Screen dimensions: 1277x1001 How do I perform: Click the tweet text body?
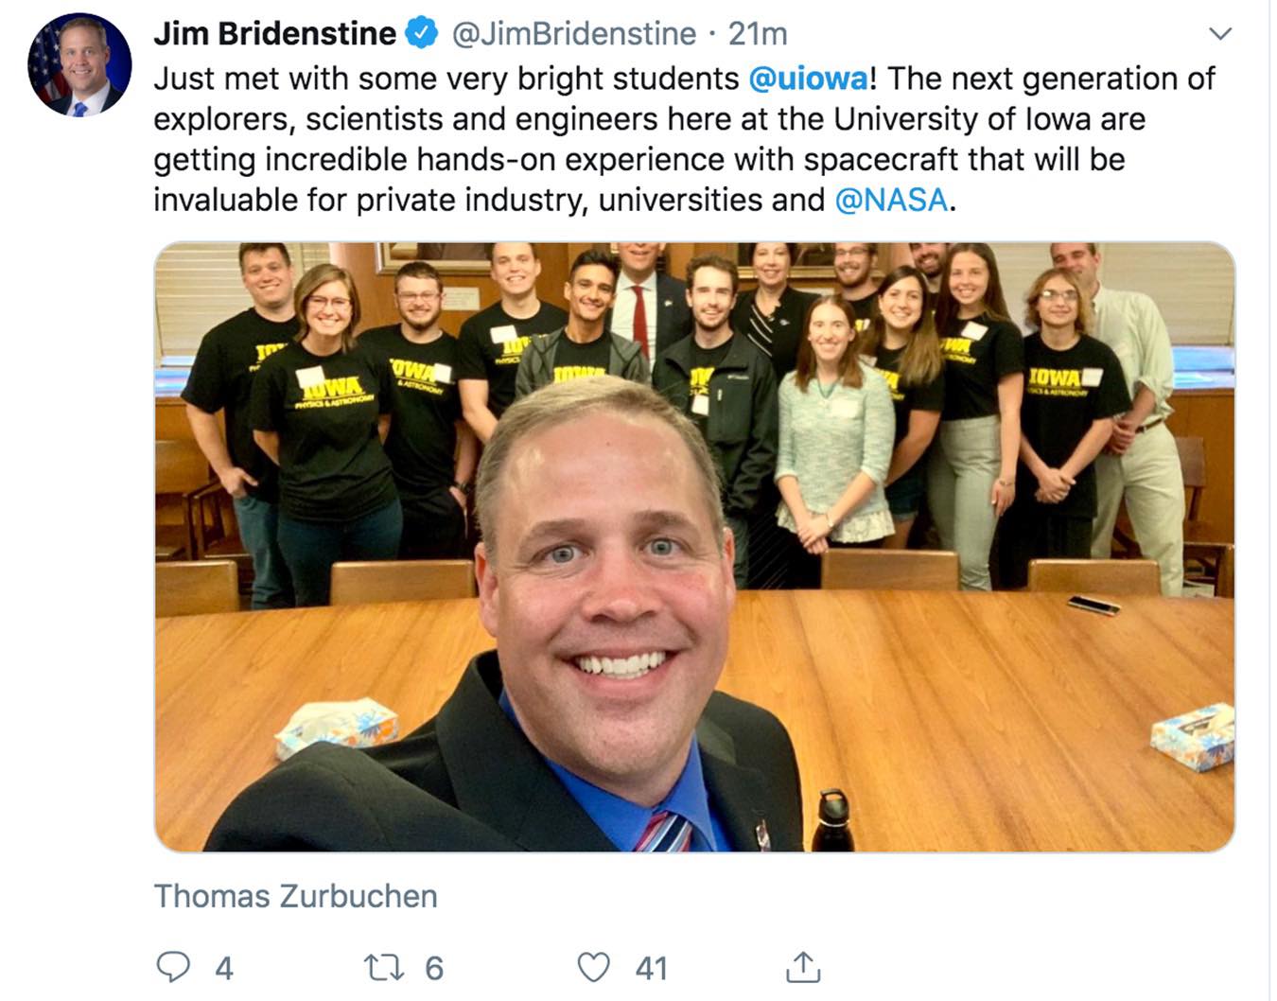click(684, 139)
